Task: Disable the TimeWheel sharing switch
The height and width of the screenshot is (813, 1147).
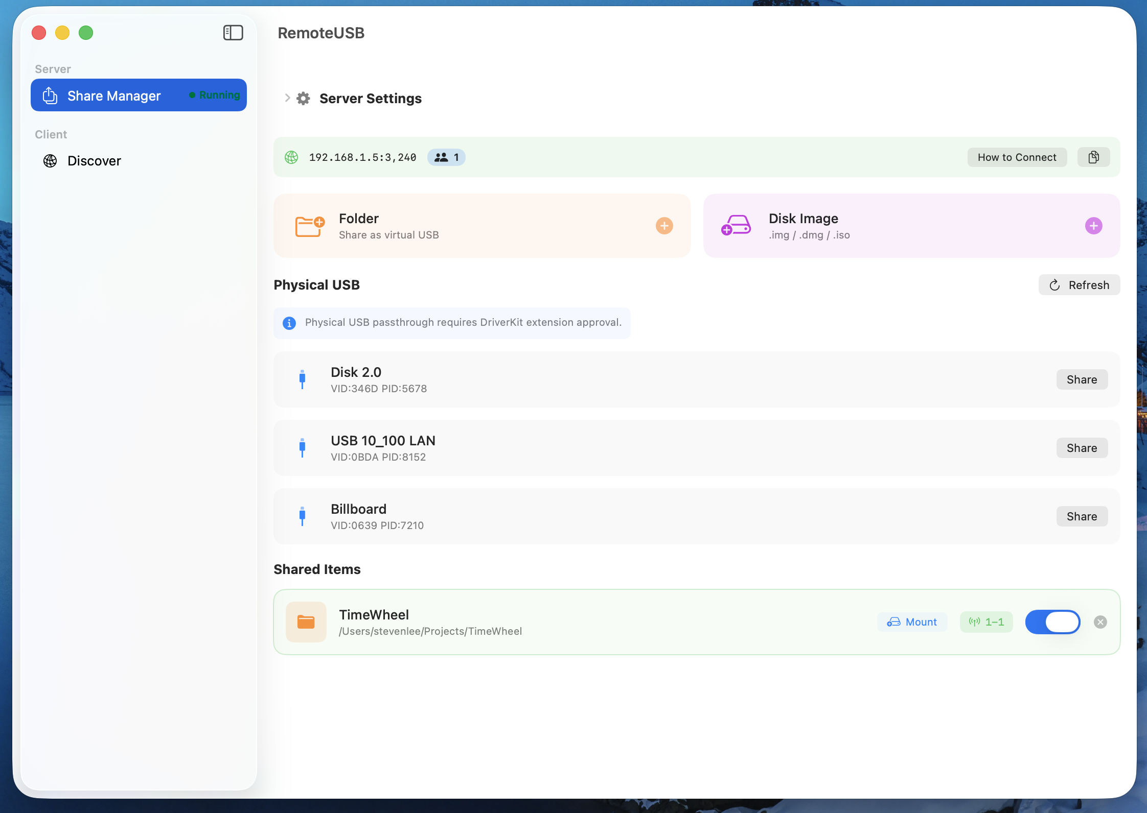Action: 1052,622
